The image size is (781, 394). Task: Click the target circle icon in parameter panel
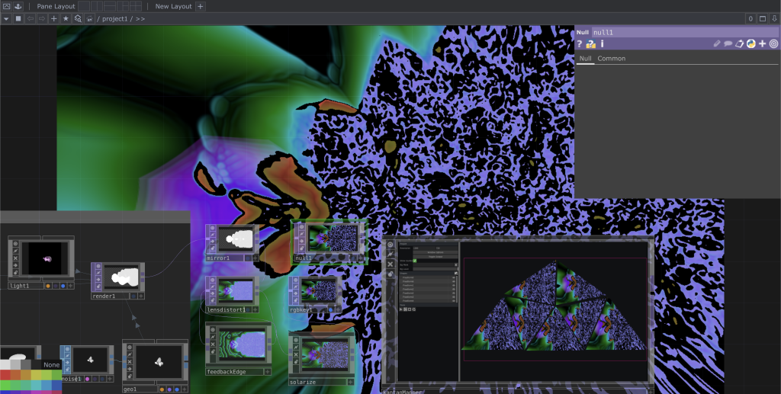click(x=773, y=44)
